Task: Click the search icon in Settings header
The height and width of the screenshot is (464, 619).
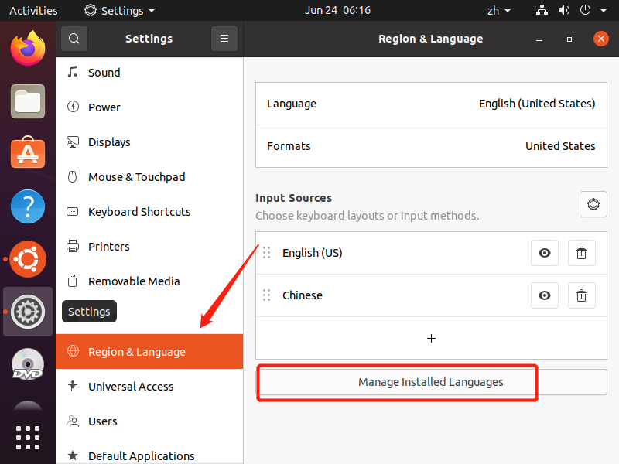Action: pos(74,39)
